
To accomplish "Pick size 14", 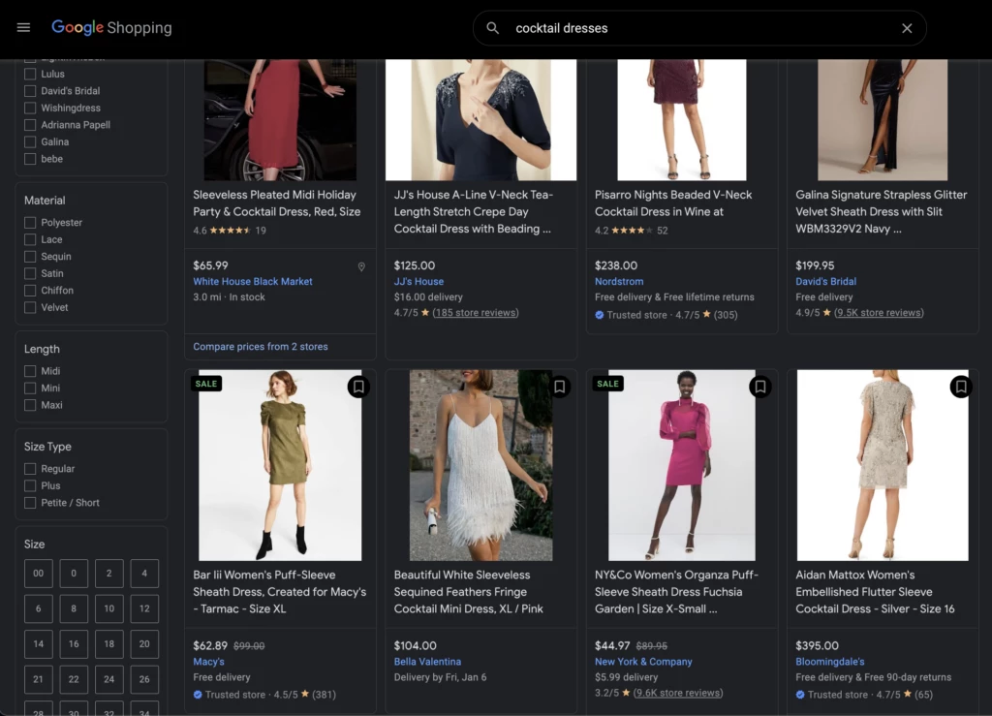I will pos(39,644).
